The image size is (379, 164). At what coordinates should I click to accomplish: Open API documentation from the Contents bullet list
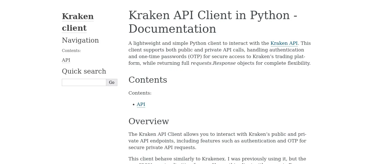tap(141, 104)
